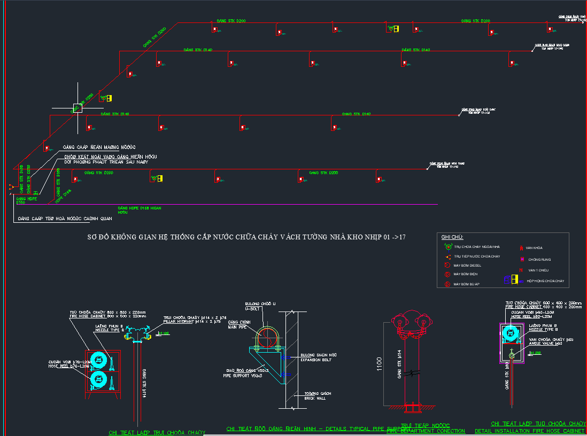
Task: Click the HOSE REEL label left of the red cabinet
Action: [x=69, y=366]
